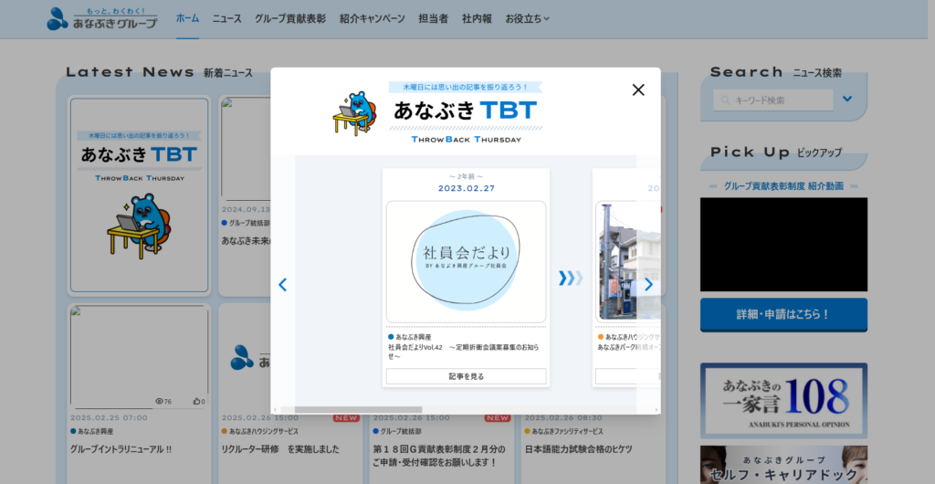The image size is (935, 484).
Task: Open the あなぶきTBT card in Latest News
Action: [140, 195]
